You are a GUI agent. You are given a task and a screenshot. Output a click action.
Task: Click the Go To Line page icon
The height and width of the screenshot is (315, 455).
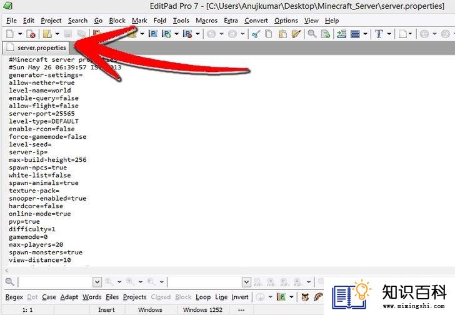326,34
